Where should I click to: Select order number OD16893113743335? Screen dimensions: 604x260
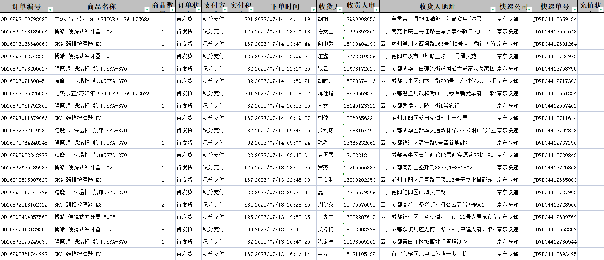click(24, 56)
